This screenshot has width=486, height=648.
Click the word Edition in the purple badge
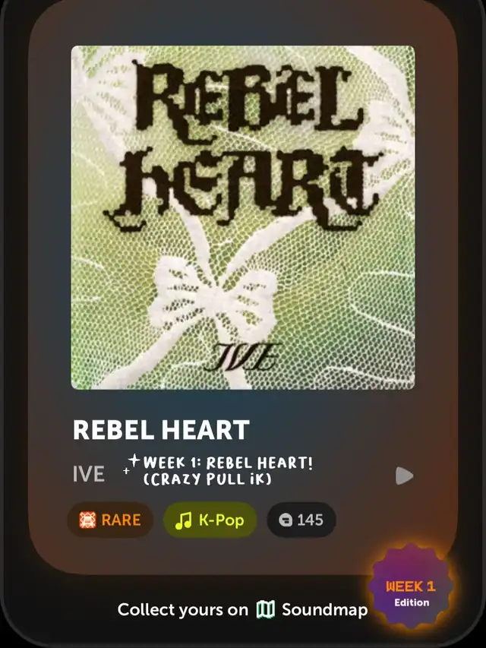(412, 602)
